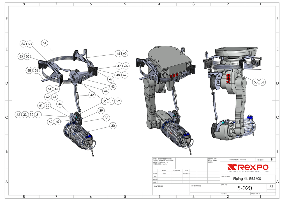Image resolution: width=287 pixels, height=202 pixels.
Task: Click the MATERIAL field in title block
Action: tap(159, 186)
